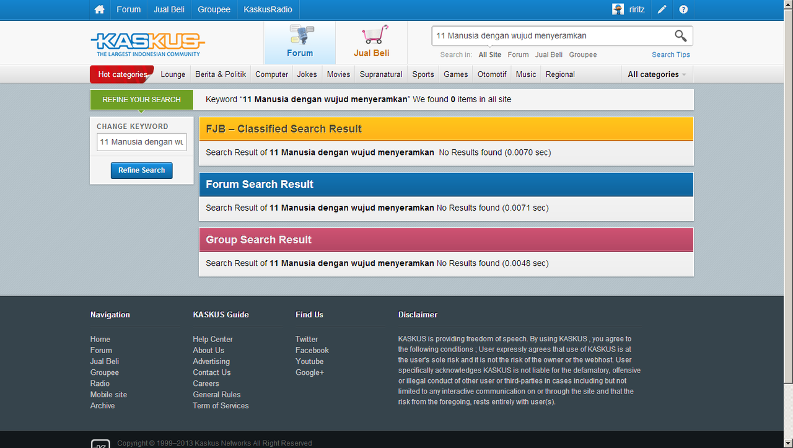Open the Supranatural category
793x448 pixels.
tap(381, 74)
